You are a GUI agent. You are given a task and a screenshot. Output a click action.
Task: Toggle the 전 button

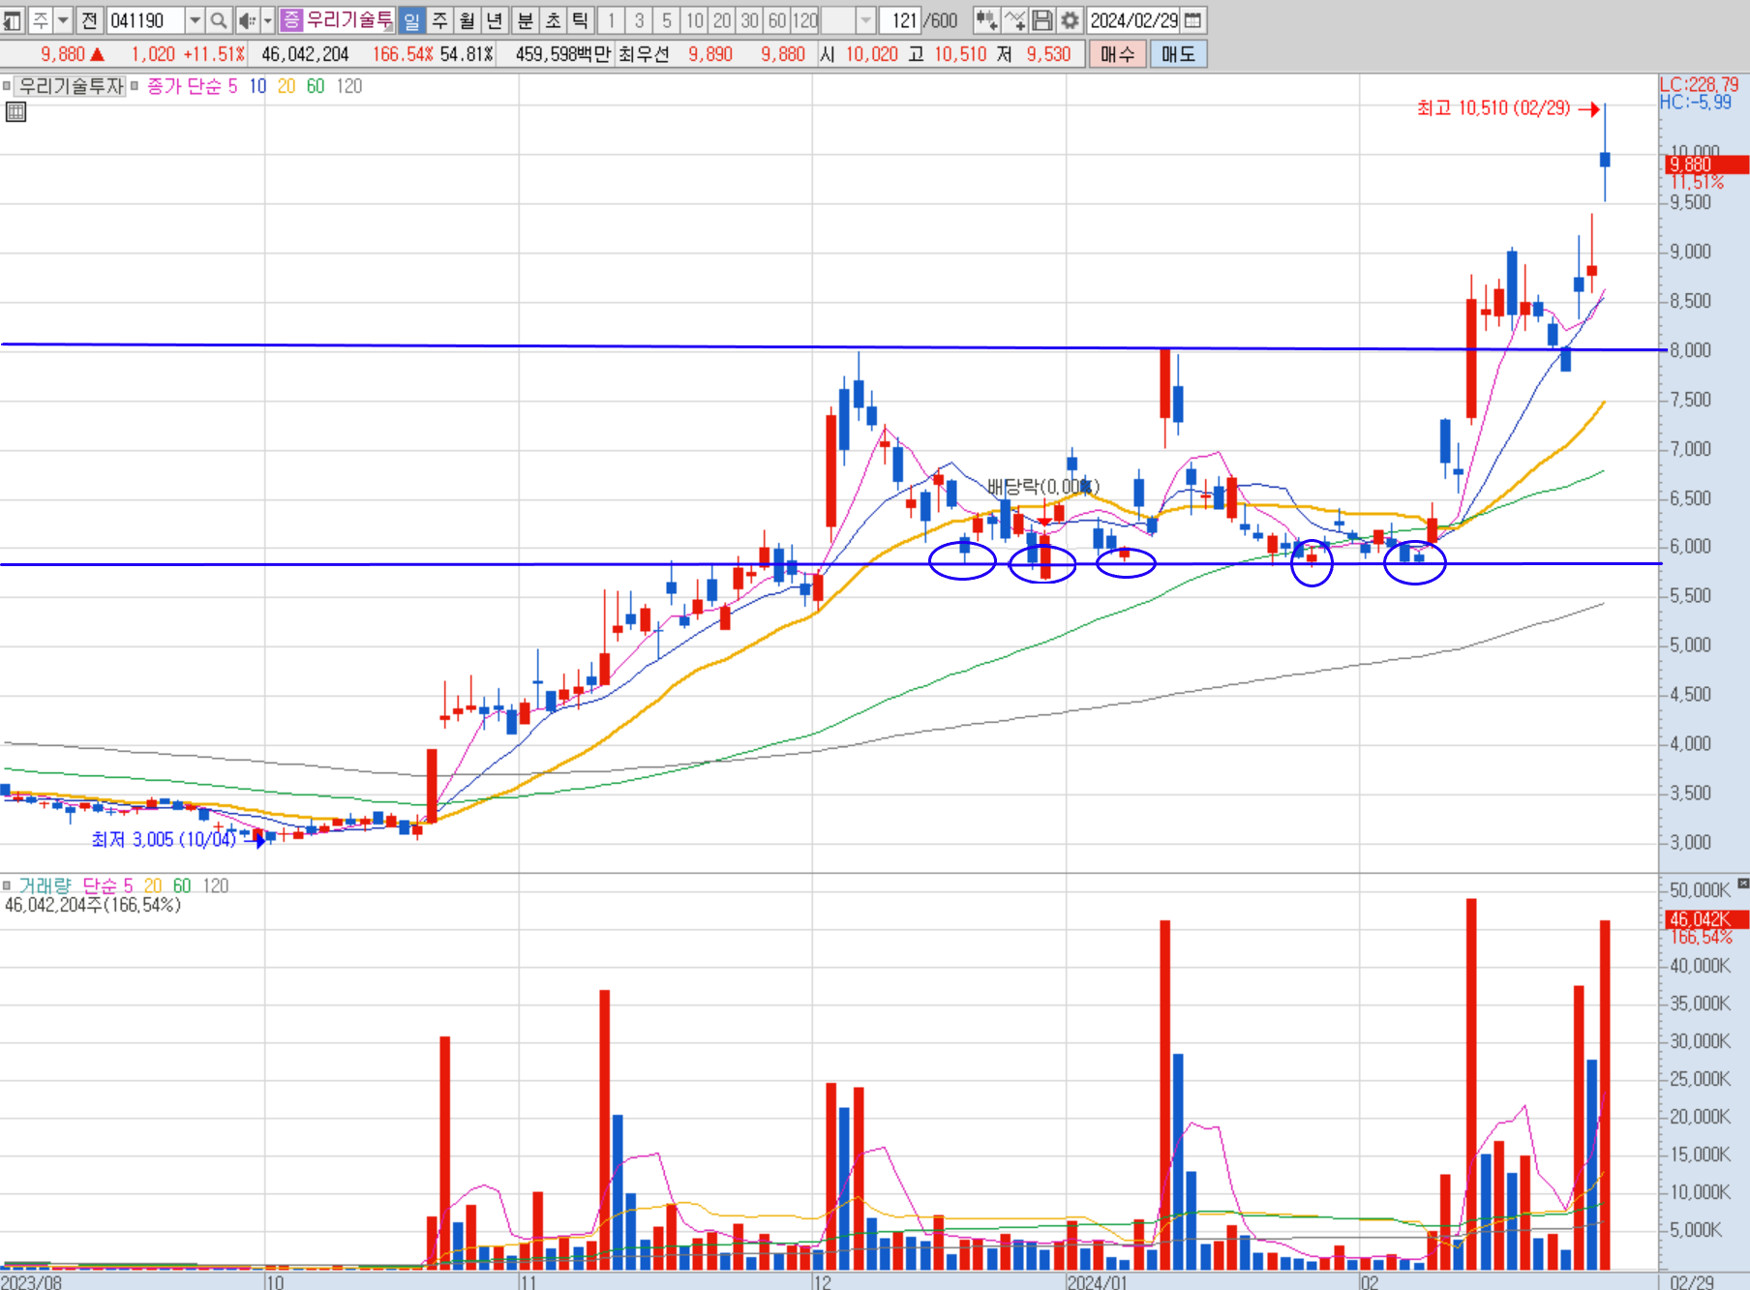point(89,20)
